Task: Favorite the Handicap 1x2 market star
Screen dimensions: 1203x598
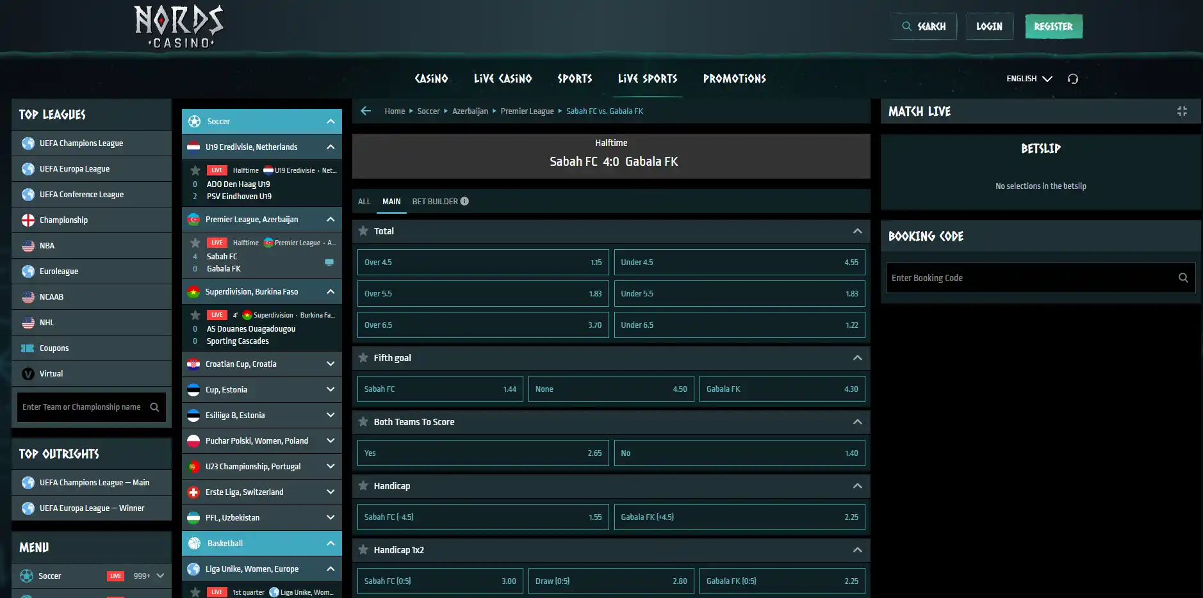Action: 363,550
